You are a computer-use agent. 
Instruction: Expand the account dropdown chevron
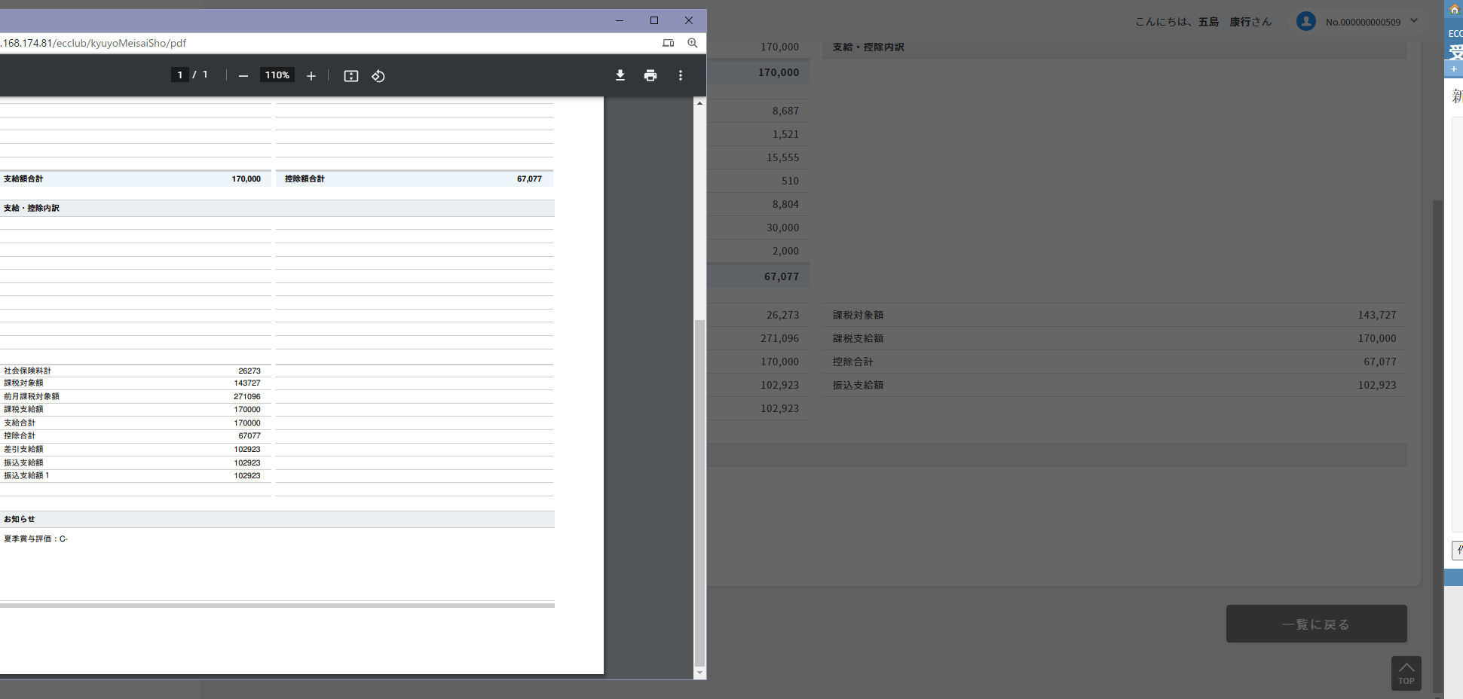pos(1414,21)
